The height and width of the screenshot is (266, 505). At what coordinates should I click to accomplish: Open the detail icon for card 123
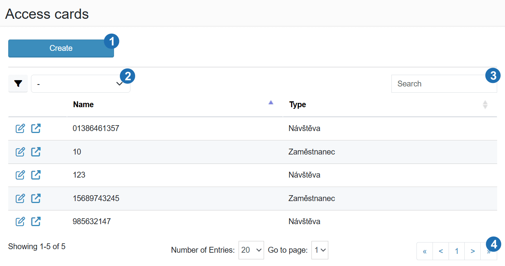click(36, 175)
